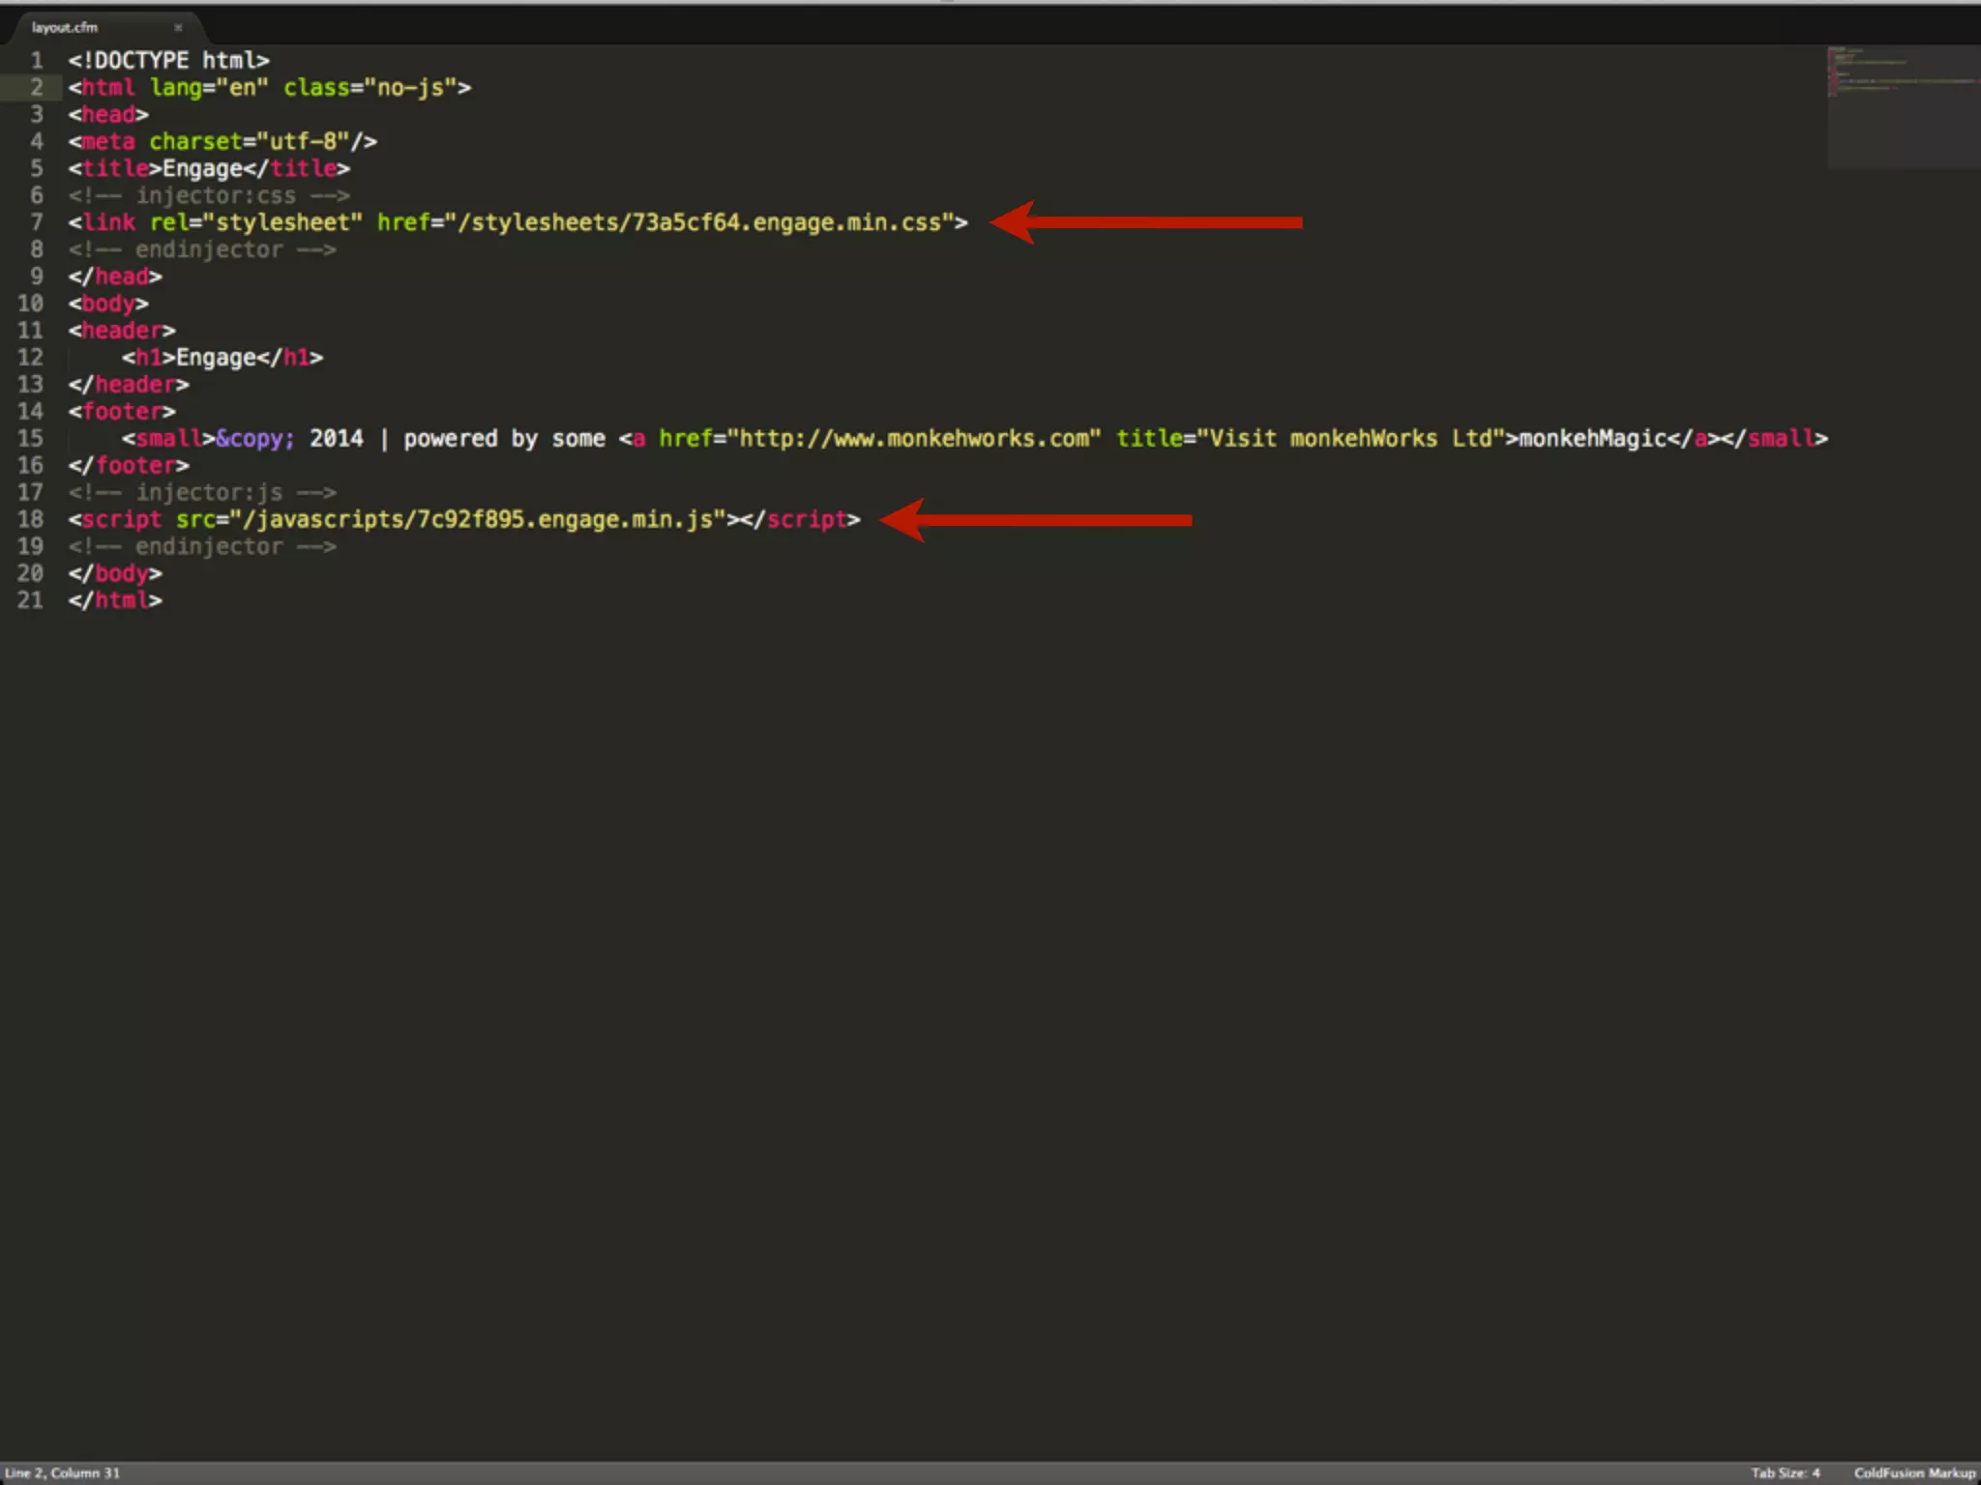Switch to the layout.cfm tab
The width and height of the screenshot is (1981, 1485).
tap(66, 28)
